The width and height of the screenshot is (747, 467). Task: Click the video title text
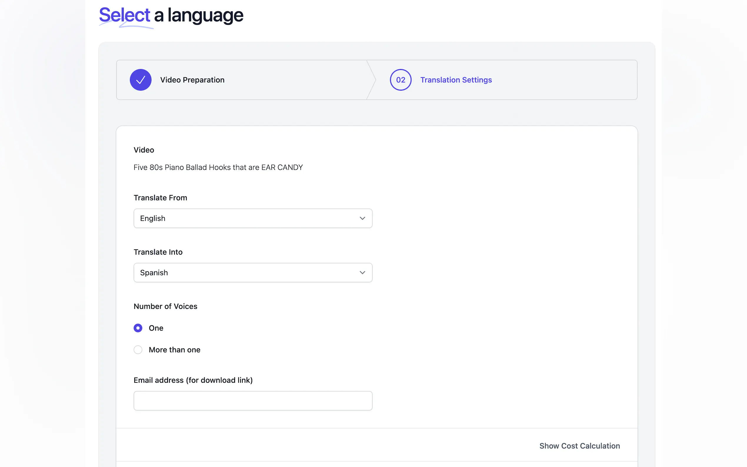click(x=218, y=167)
